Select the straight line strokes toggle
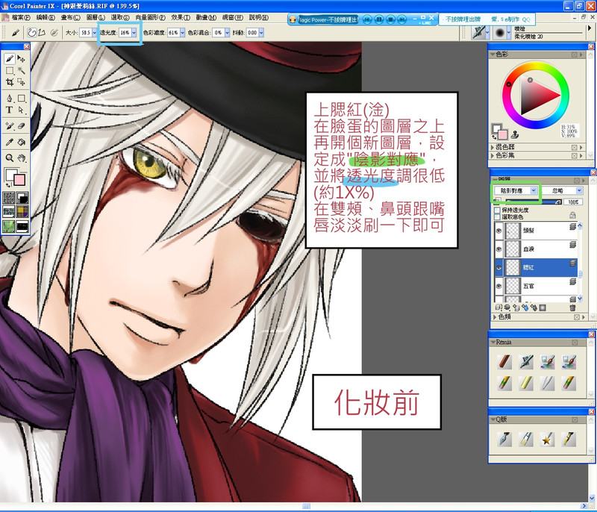Image resolution: width=597 pixels, height=512 pixels. pos(42,33)
